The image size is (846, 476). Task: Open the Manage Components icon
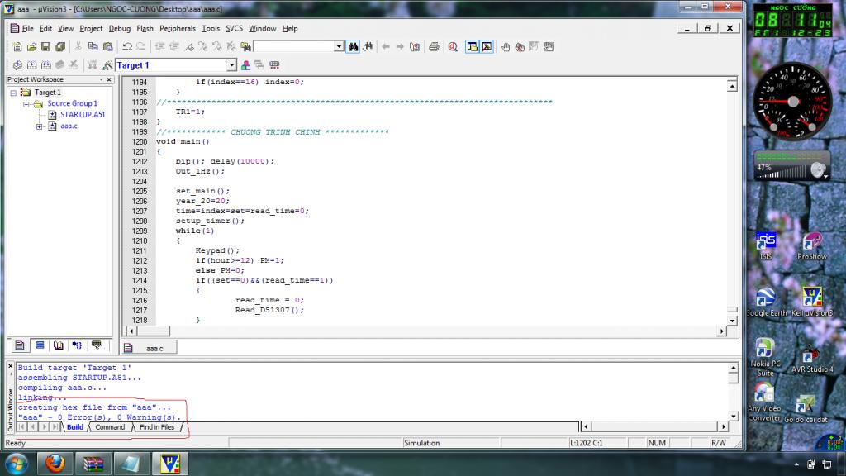coord(245,65)
